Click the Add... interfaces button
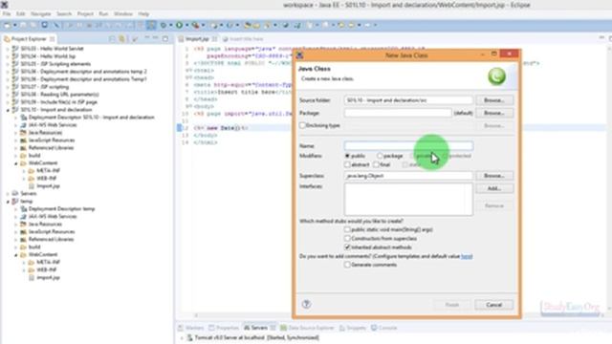The image size is (612, 344). [494, 188]
